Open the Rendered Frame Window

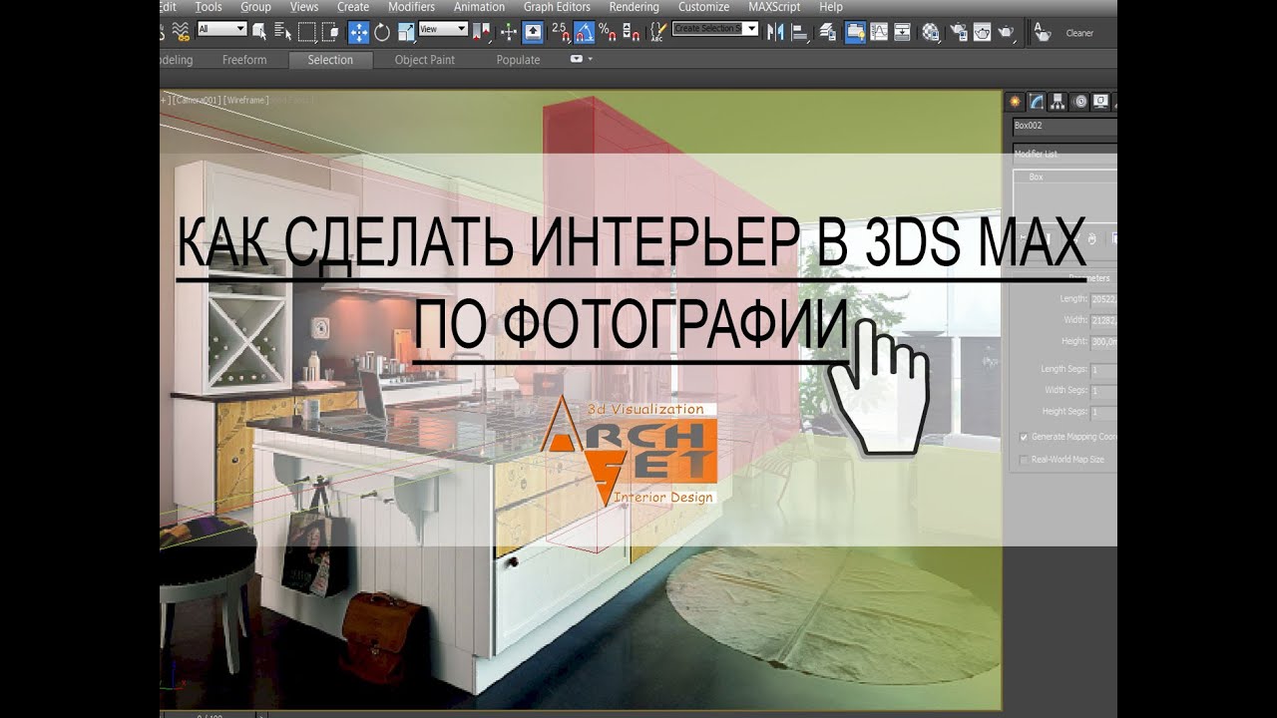(982, 32)
